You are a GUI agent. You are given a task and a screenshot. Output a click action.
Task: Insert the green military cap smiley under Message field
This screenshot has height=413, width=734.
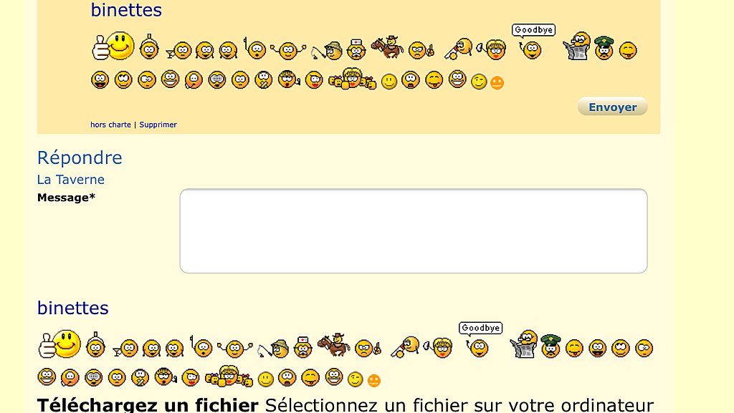coord(550,346)
